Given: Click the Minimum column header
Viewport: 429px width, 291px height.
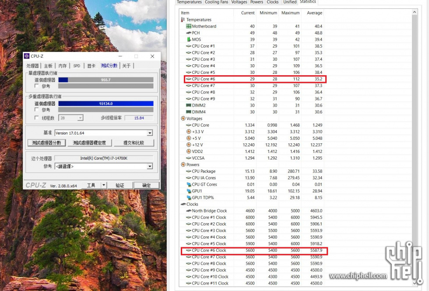Looking at the screenshot, I should click(267, 13).
